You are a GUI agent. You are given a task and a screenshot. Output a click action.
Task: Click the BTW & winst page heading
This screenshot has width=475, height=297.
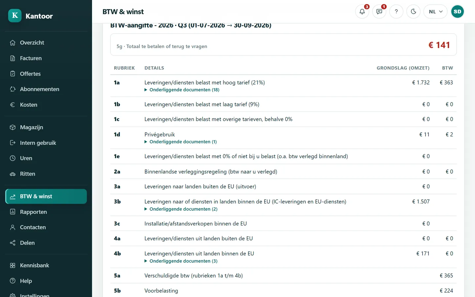123,12
